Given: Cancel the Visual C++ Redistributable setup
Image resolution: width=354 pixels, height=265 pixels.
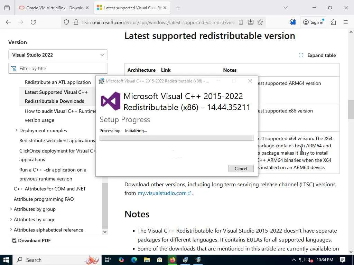Looking at the screenshot, I should pyautogui.click(x=241, y=168).
